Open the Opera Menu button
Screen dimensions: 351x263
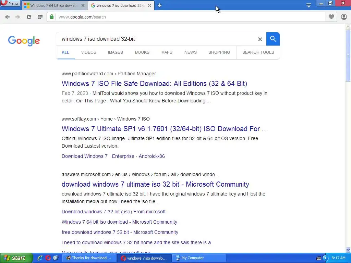pos(10,3)
